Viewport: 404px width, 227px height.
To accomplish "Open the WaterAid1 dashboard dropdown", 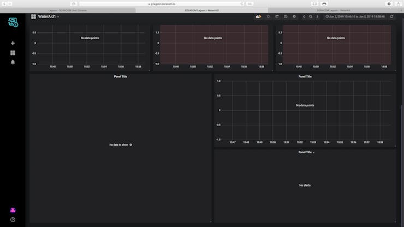I will 49,16.
